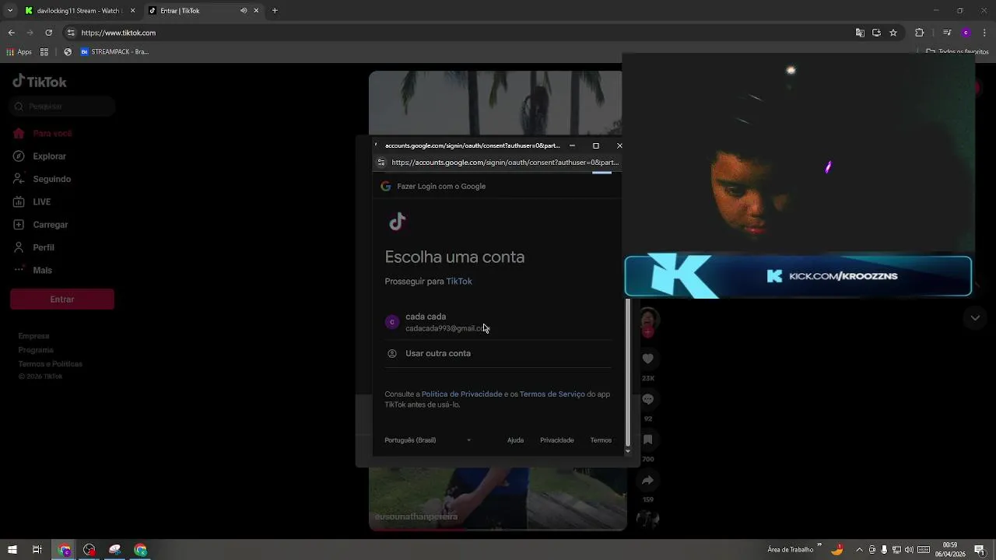Click @usounathanpereira username on video
Image resolution: width=996 pixels, height=560 pixels.
[416, 516]
